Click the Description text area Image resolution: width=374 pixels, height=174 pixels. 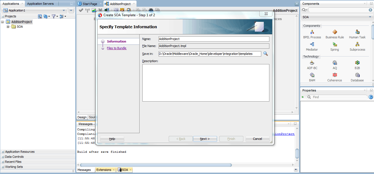(206, 83)
